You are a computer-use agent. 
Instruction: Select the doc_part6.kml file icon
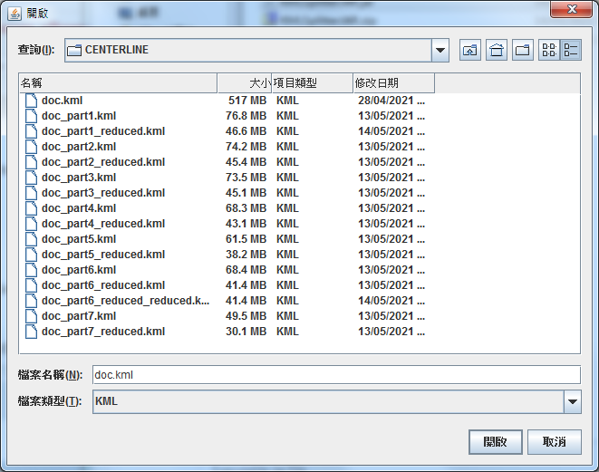pyautogui.click(x=32, y=270)
